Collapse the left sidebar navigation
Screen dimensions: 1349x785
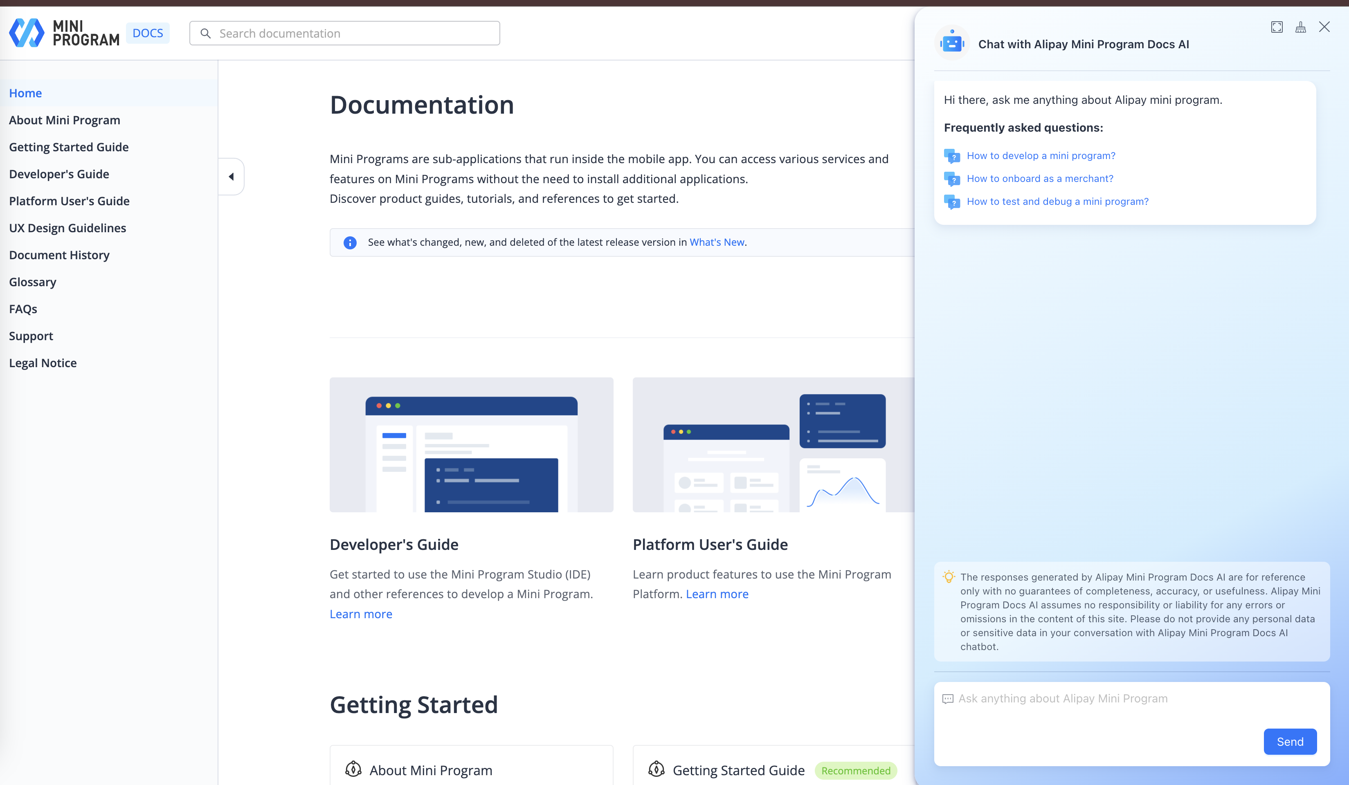(x=231, y=177)
